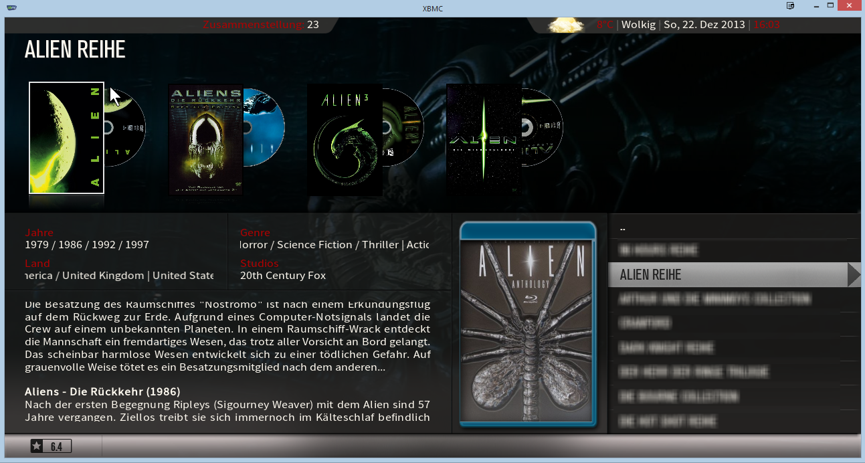
Task: Click the 'Science Fiction / Thriller' genre text
Action: tap(338, 245)
